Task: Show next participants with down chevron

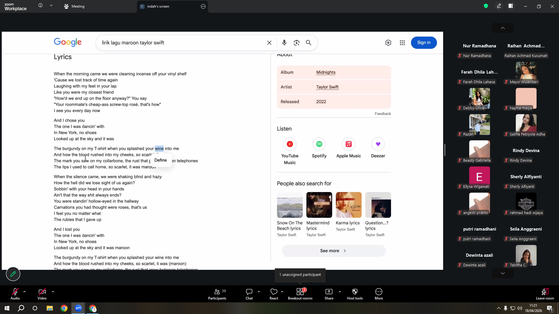Action: point(503,273)
